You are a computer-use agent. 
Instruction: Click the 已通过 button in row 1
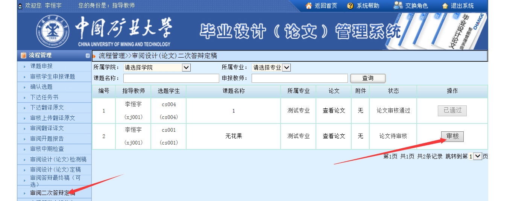(x=452, y=111)
